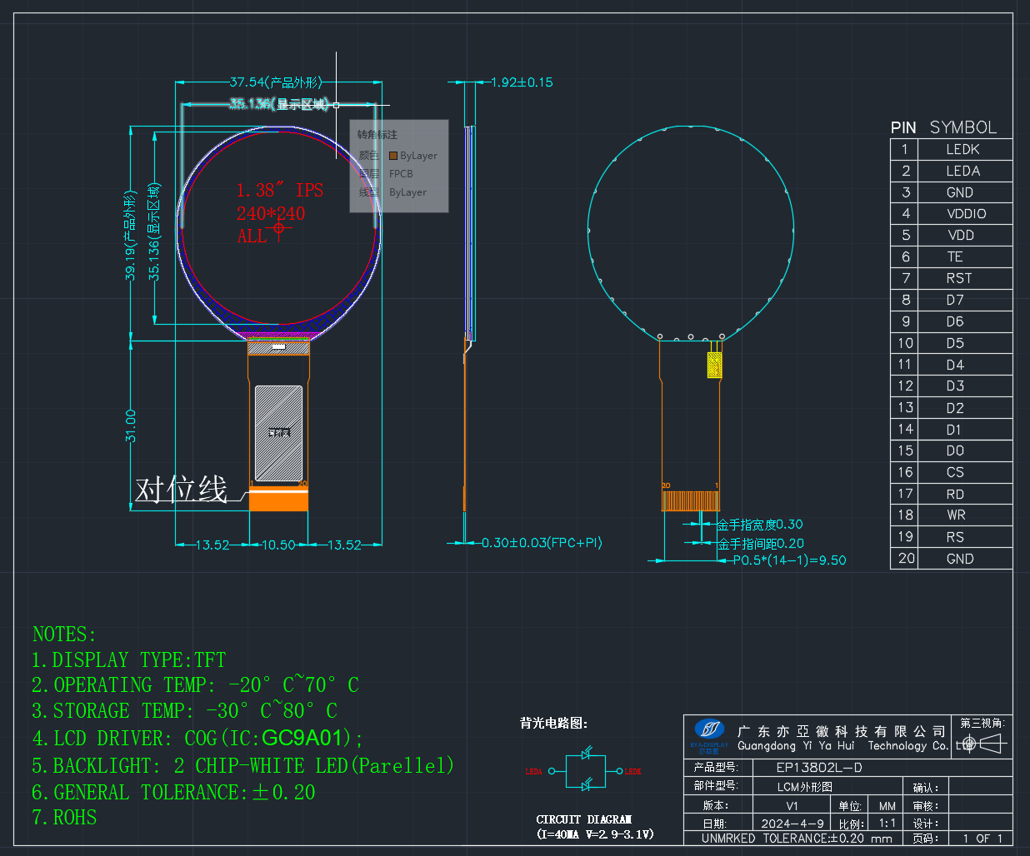
Task: Click the D7 pin symbol
Action: 955,301
